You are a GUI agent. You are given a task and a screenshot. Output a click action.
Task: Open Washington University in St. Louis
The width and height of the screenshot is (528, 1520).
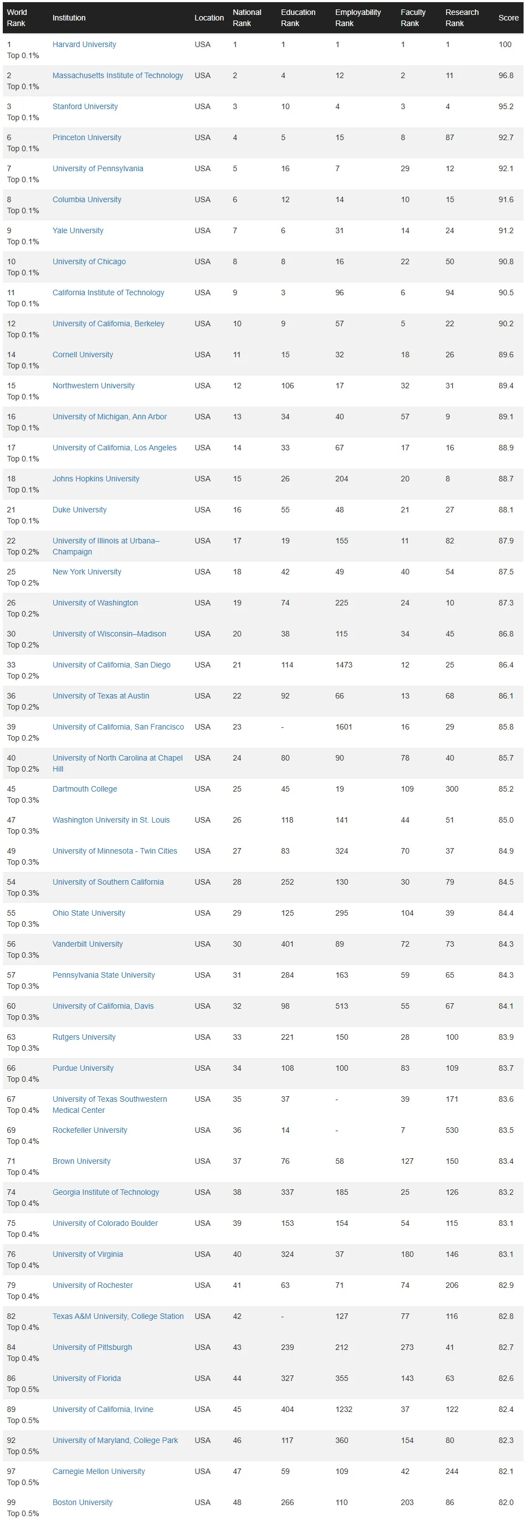111,820
